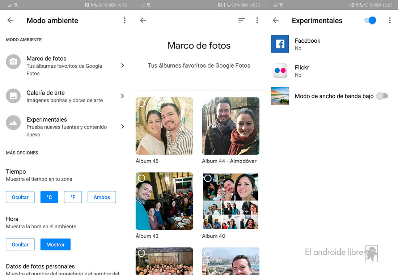398x275 pixels.
Task: Select °F temperature unit
Action: pos(73,197)
